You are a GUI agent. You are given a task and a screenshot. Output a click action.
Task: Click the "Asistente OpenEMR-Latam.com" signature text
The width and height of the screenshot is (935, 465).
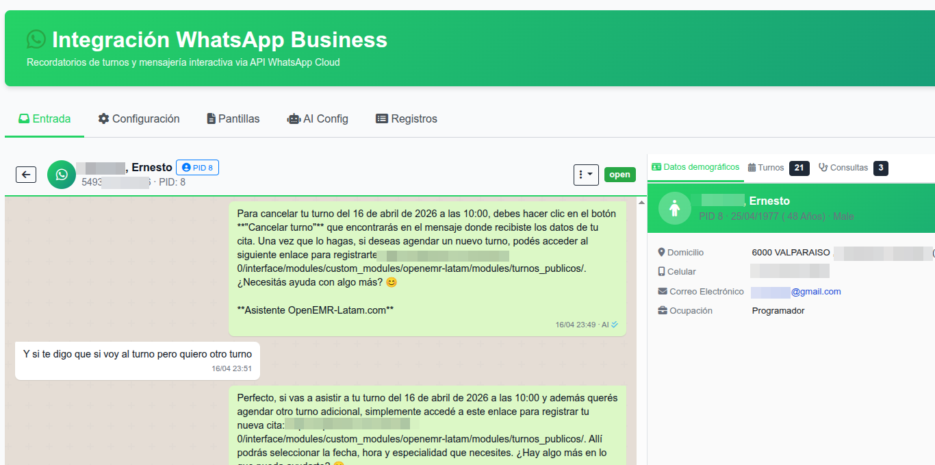tap(316, 310)
